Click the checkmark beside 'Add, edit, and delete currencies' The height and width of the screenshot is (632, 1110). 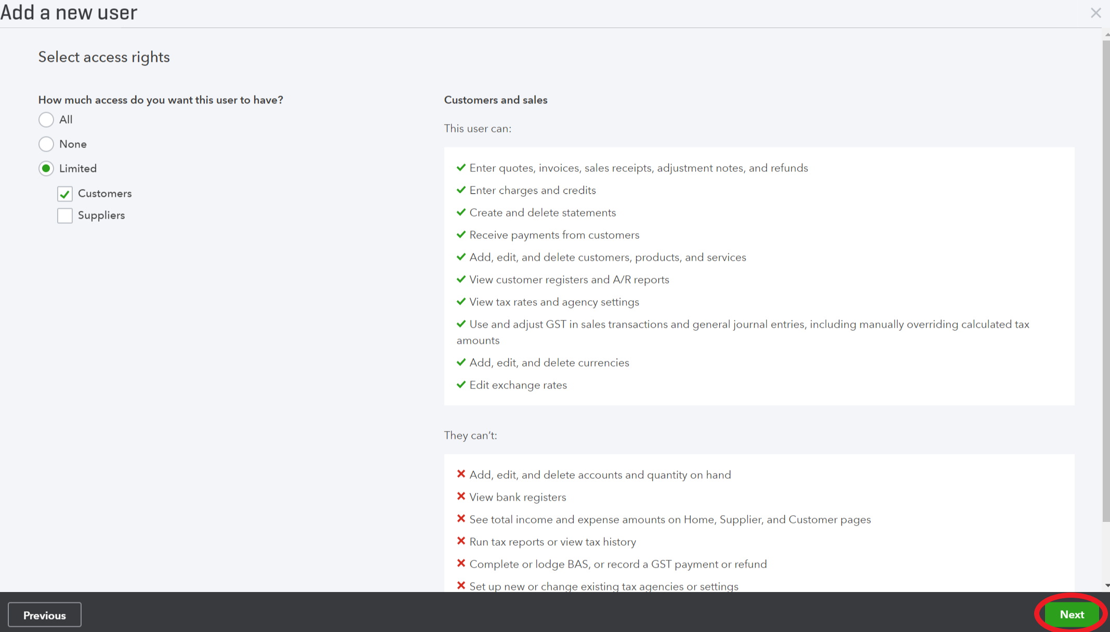click(461, 362)
